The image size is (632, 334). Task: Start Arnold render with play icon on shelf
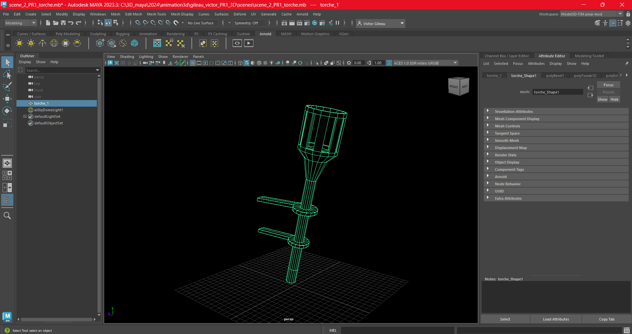(249, 43)
